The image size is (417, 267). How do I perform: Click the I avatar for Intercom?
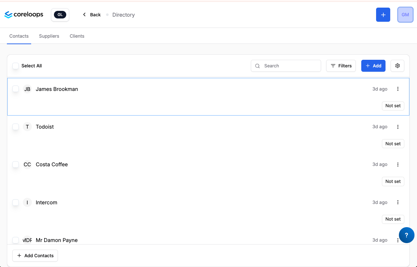pyautogui.click(x=27, y=202)
